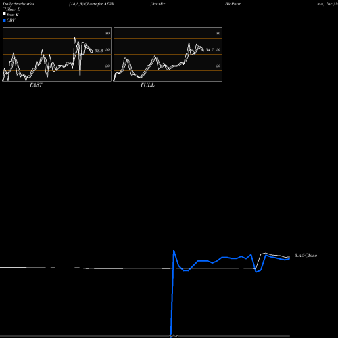Screen dimensions: 338x338
Task: Click the blue OBV legend swatch
Action: pyautogui.click(x=4, y=20)
